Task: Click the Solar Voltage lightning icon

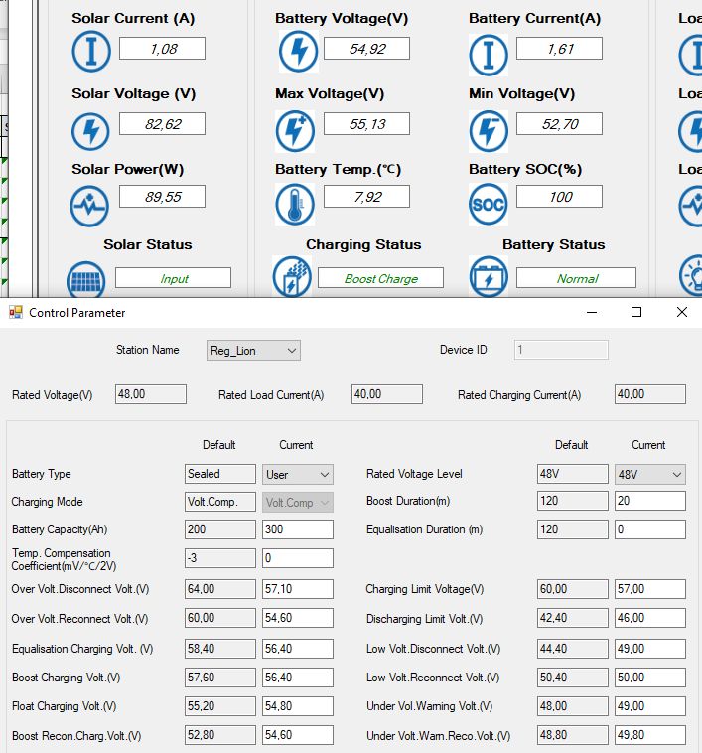Action: point(90,131)
